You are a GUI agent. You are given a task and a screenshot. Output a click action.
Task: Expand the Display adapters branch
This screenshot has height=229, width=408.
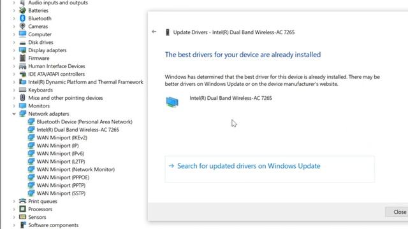[x=14, y=50]
